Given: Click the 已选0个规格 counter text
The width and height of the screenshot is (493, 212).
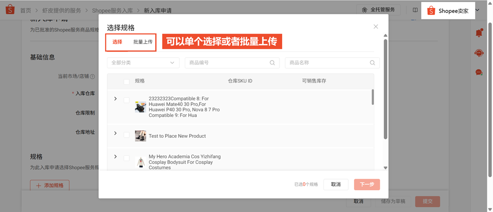Looking at the screenshot, I should (306, 185).
